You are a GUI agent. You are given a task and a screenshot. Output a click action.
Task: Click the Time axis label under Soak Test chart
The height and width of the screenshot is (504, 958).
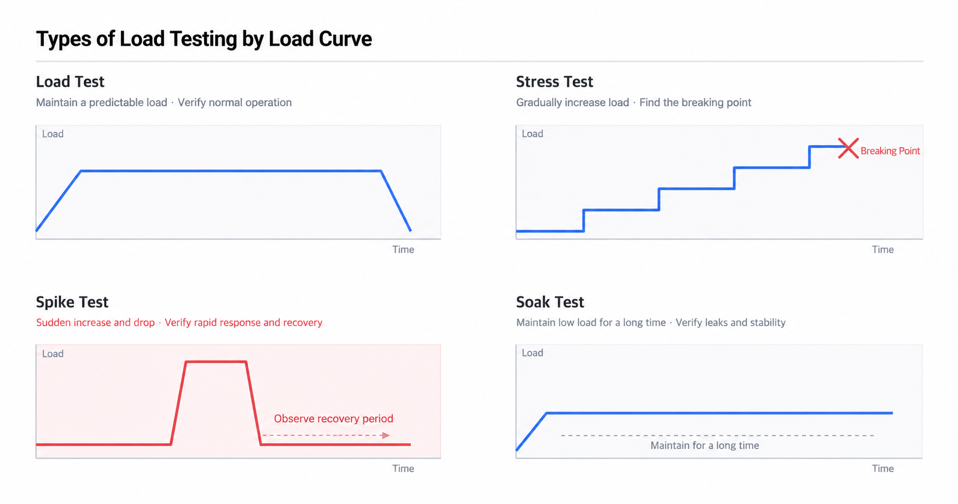[x=883, y=469]
